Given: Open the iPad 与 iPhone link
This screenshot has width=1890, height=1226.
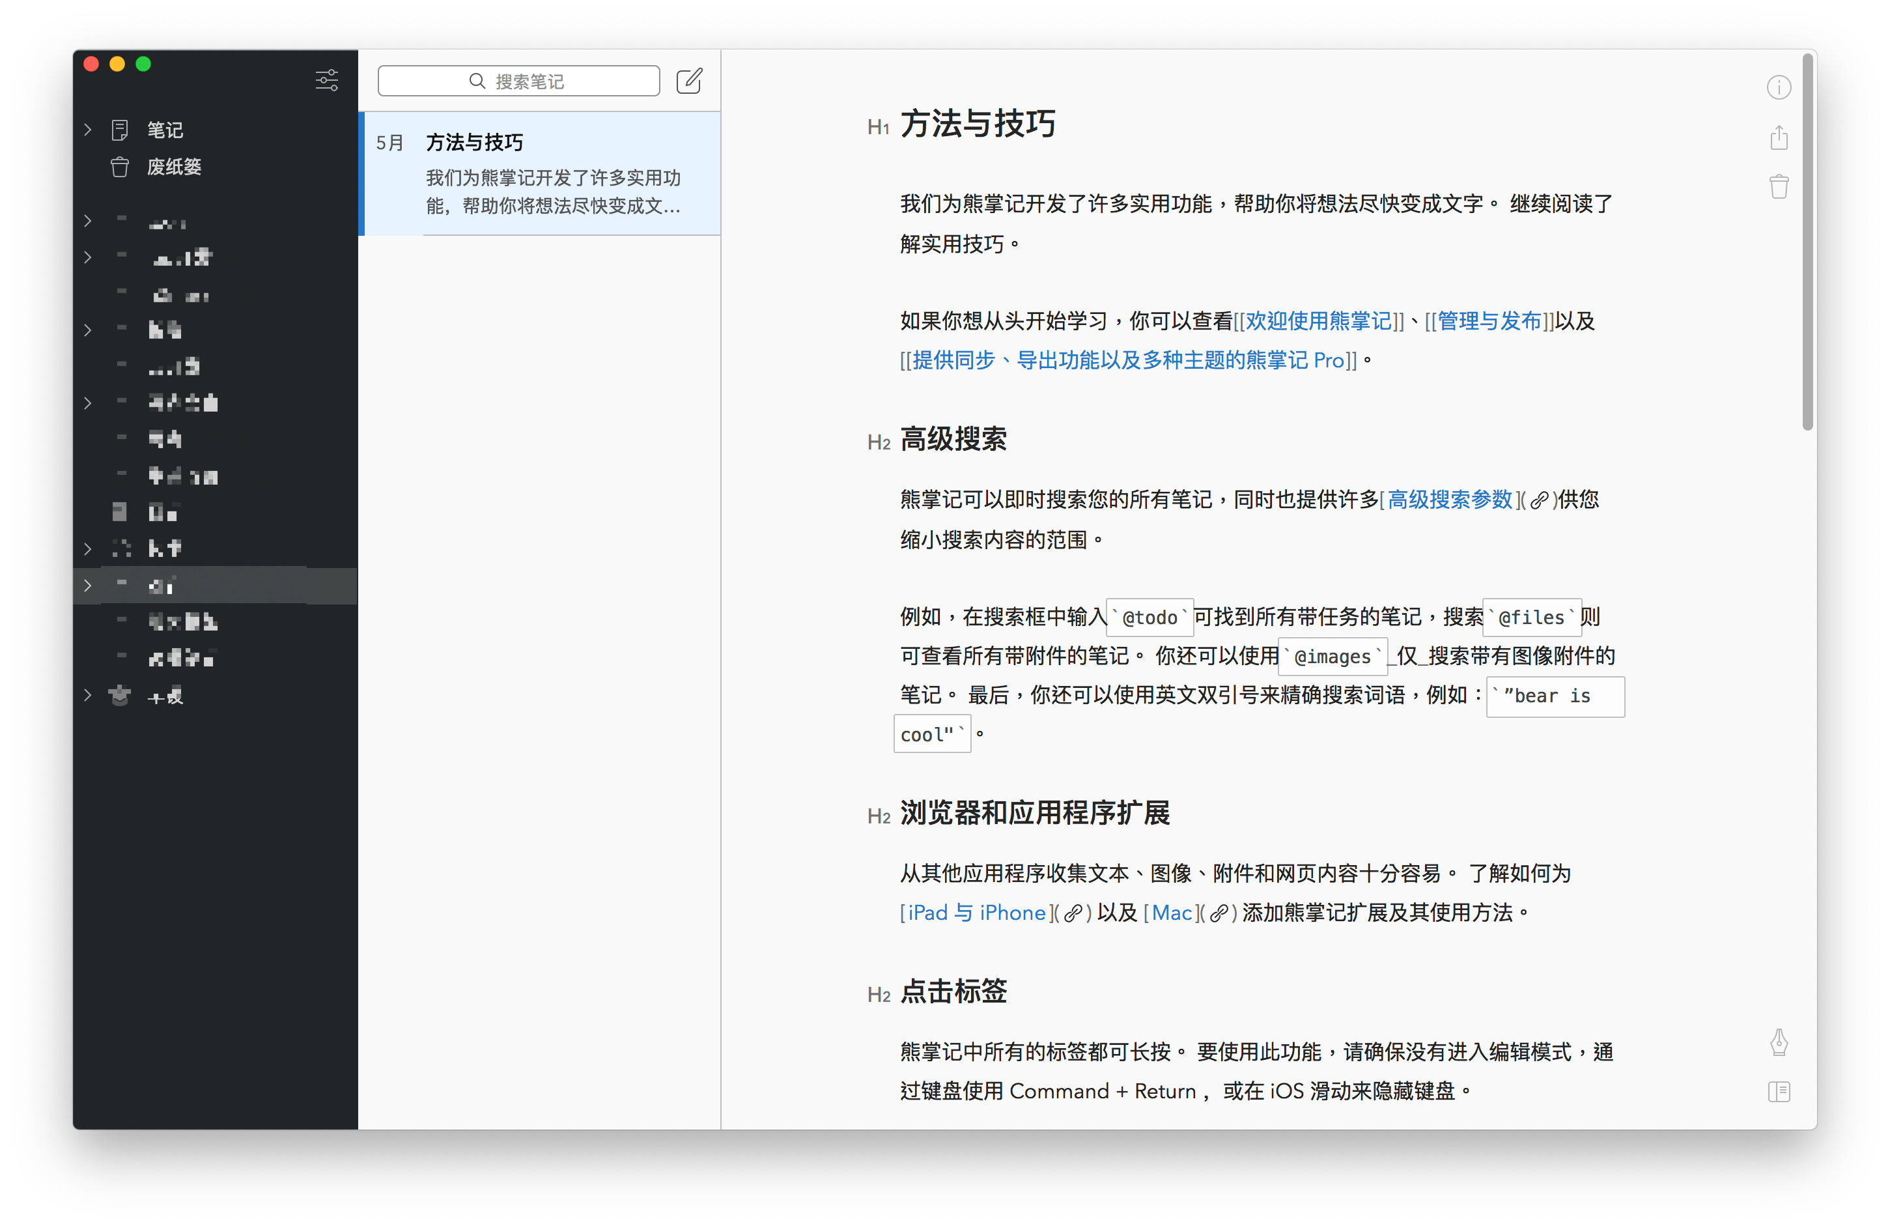Looking at the screenshot, I should pyautogui.click(x=977, y=913).
